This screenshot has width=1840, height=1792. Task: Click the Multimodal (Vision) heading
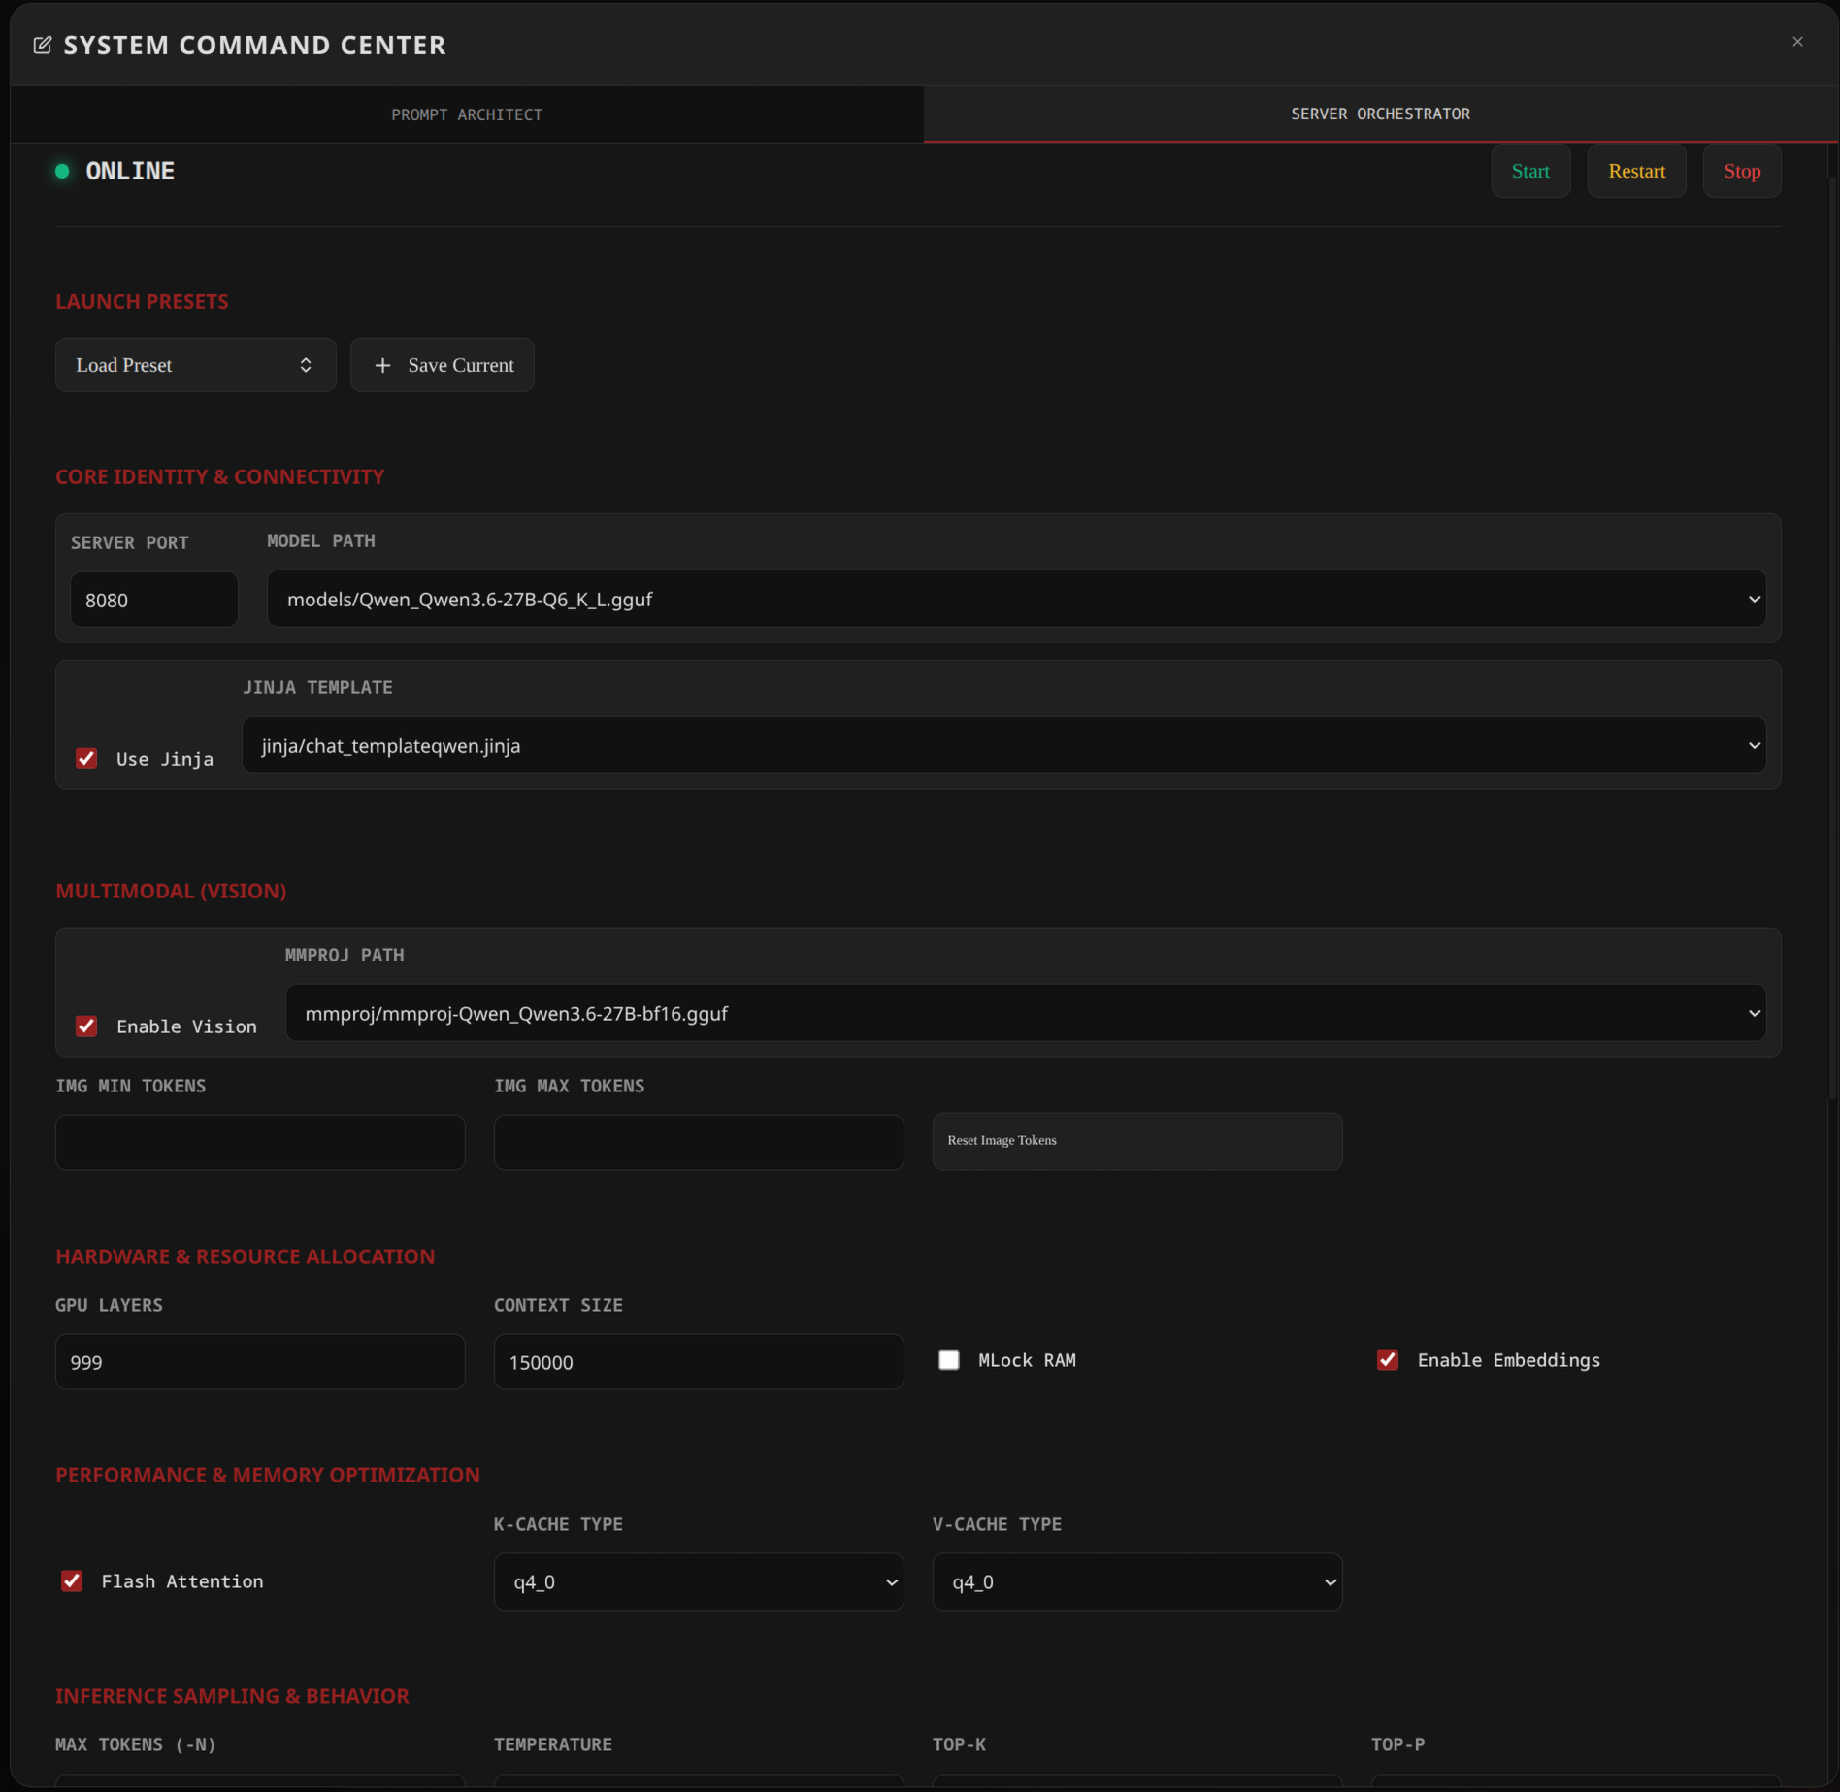click(x=171, y=891)
